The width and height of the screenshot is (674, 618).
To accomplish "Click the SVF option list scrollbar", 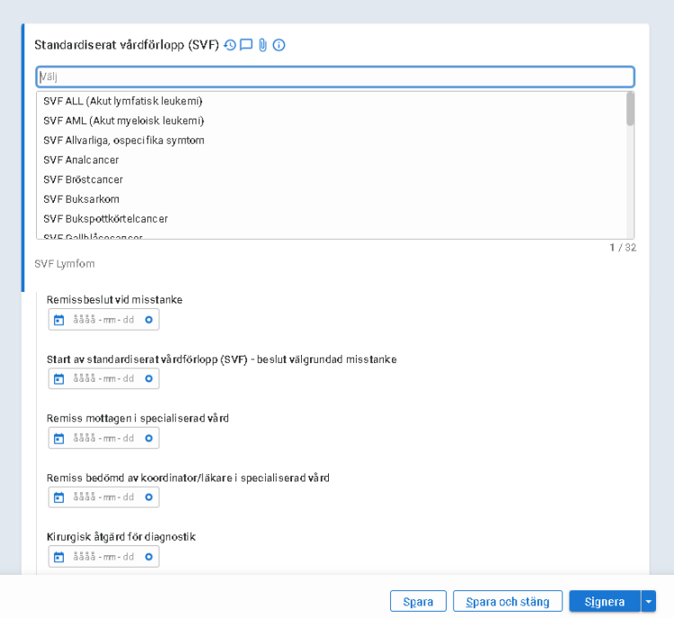I will coord(630,110).
